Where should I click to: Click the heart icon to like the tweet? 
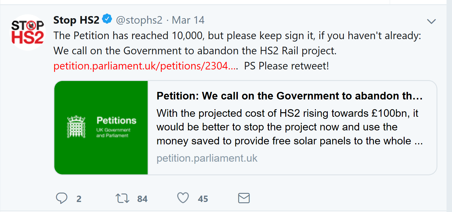tap(183, 198)
